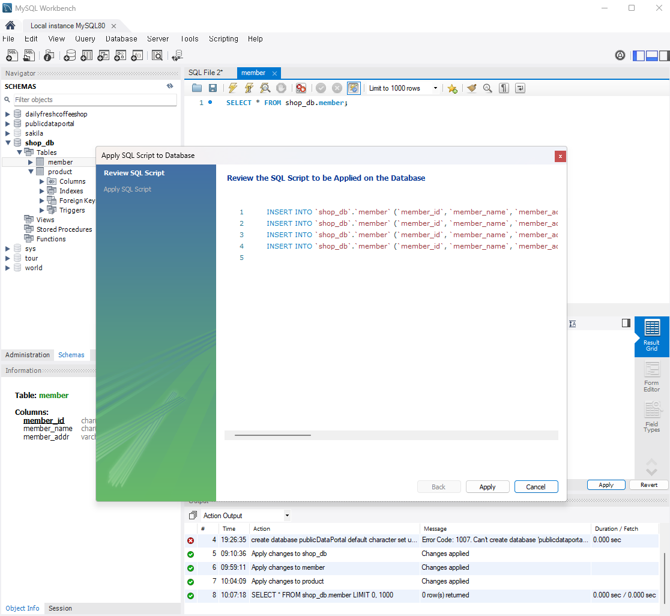This screenshot has width=670, height=616.
Task: Open the server Inspector icon
Action: point(49,55)
